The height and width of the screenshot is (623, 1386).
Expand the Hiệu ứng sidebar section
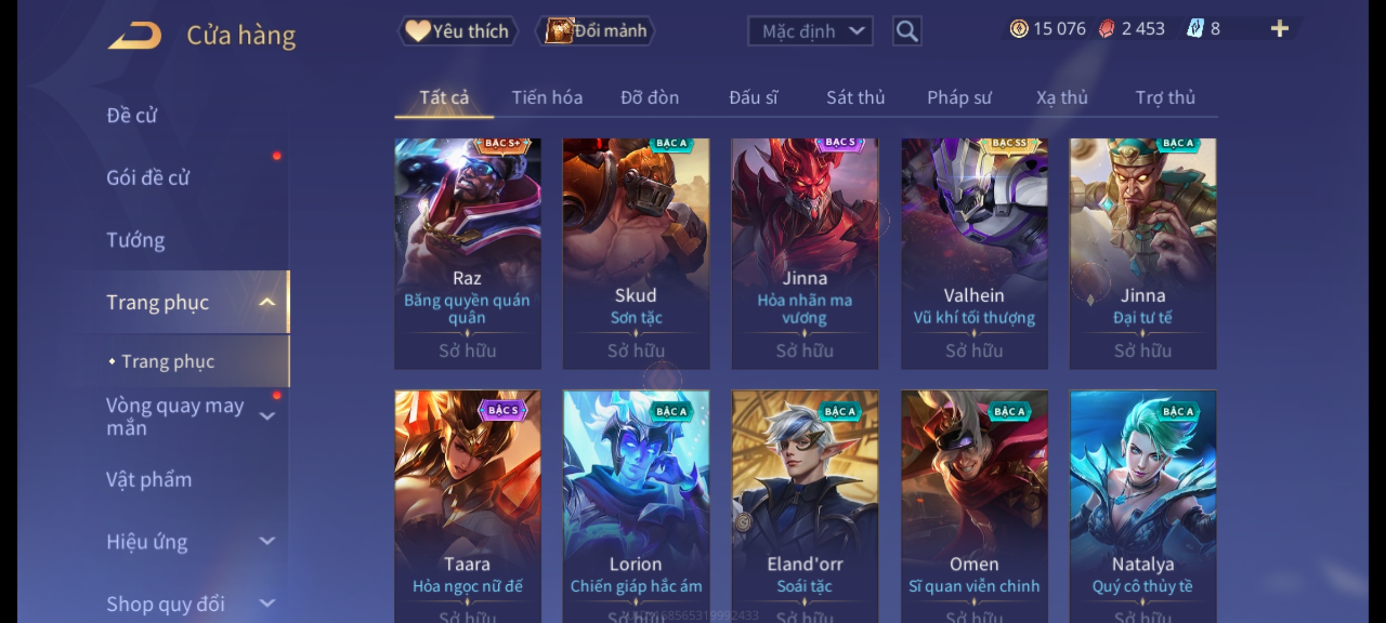[x=267, y=541]
